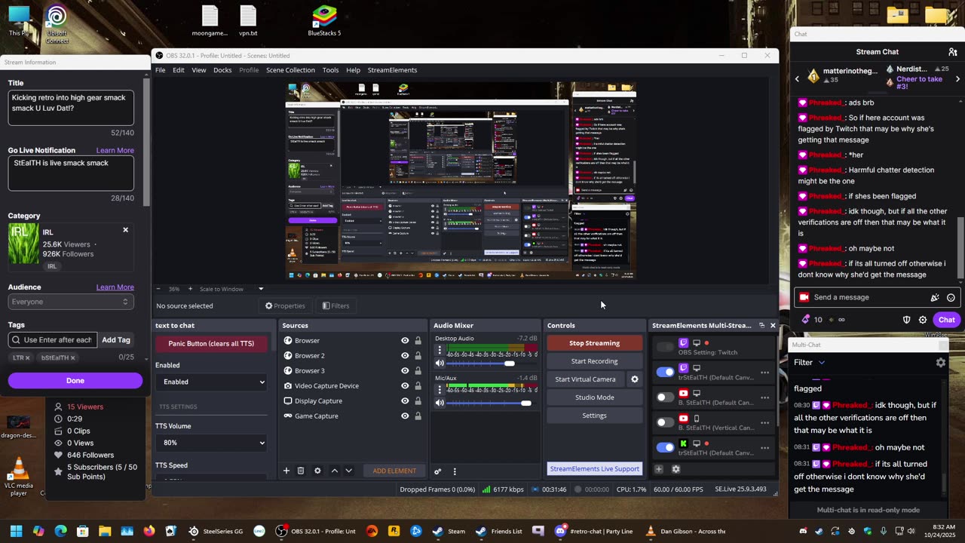Add multi-stream destination plus icon
The image size is (965, 543).
(x=658, y=469)
